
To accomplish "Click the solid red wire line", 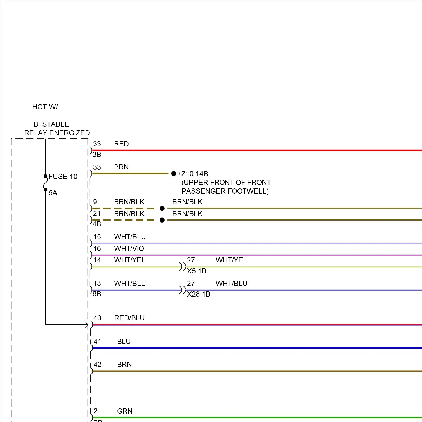I will pyautogui.click(x=257, y=150).
